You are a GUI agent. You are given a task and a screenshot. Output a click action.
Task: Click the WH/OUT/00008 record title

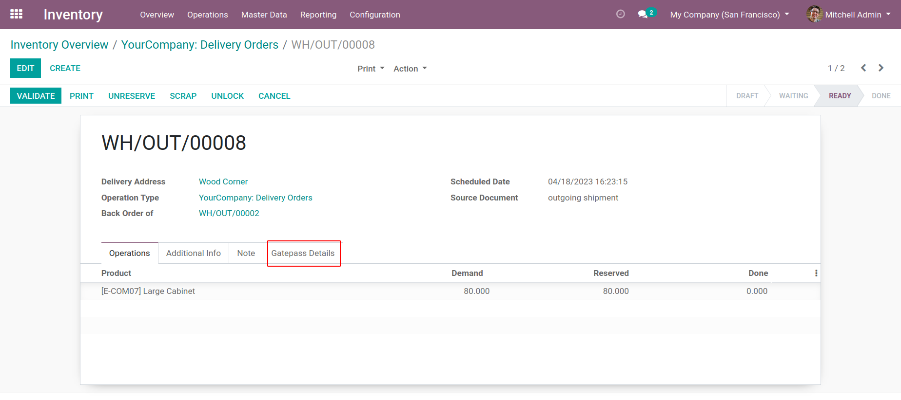tap(174, 143)
